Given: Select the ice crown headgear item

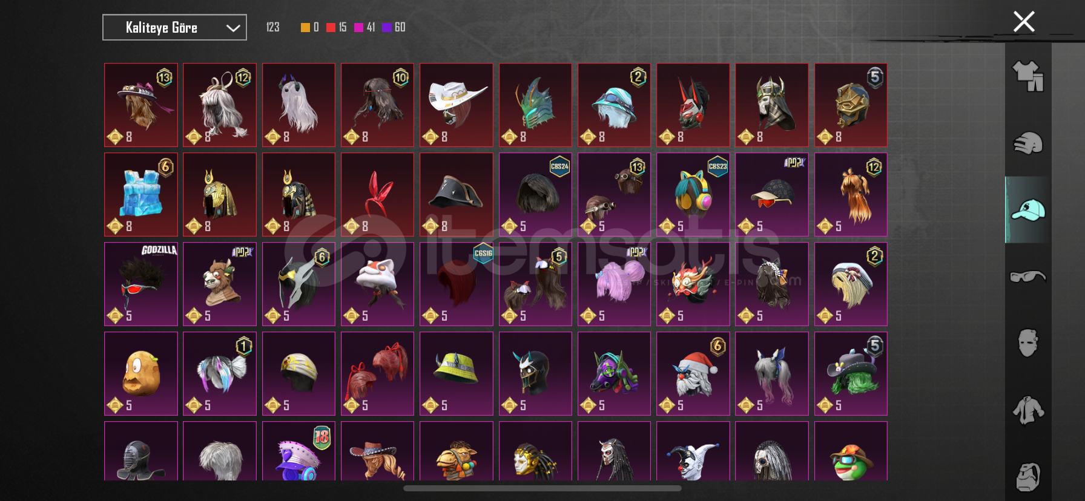Looking at the screenshot, I should [141, 194].
